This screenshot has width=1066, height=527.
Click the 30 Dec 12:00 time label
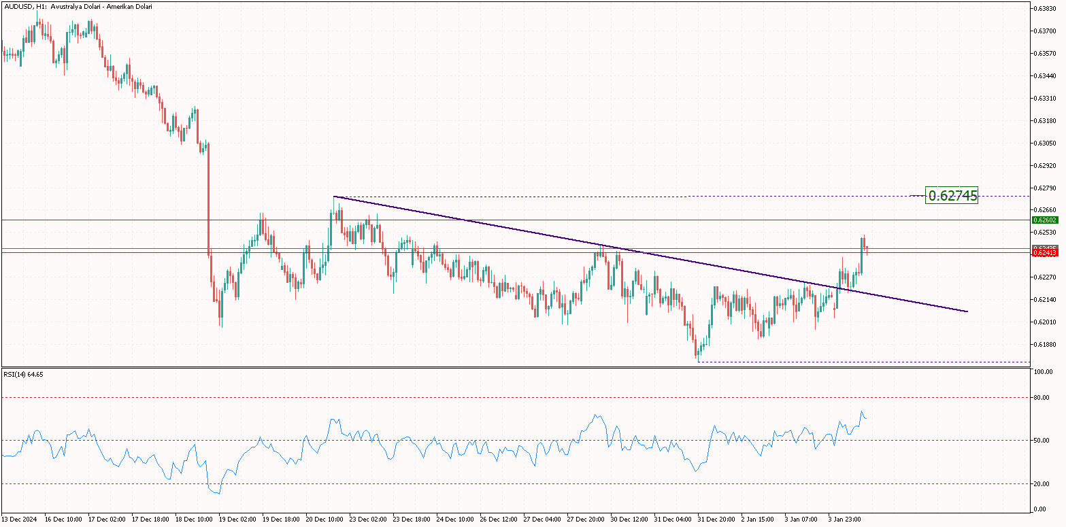[630, 519]
